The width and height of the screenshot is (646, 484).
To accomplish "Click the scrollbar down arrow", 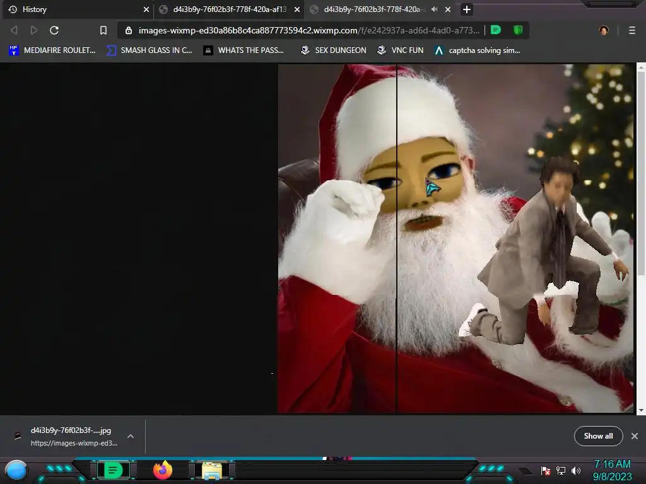I will (x=641, y=410).
